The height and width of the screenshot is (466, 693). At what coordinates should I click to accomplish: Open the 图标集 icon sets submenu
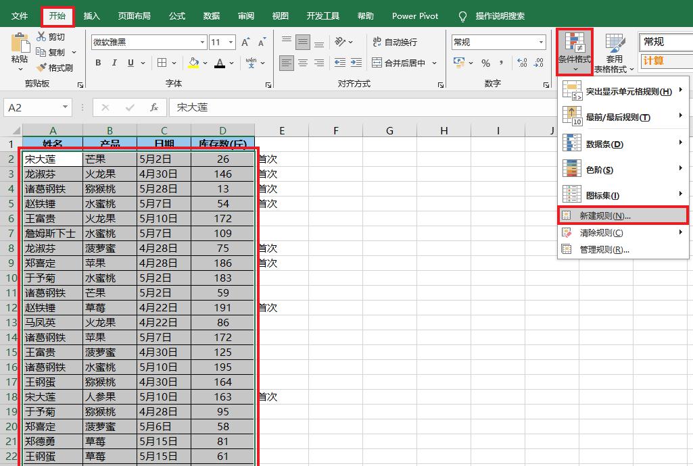click(623, 195)
